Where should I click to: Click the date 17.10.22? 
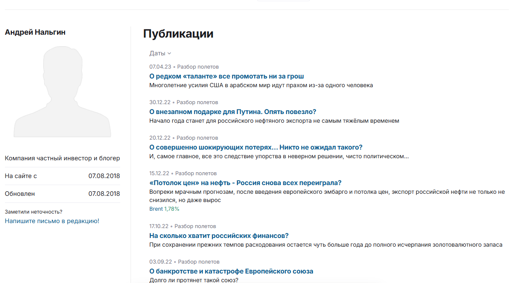click(x=159, y=226)
